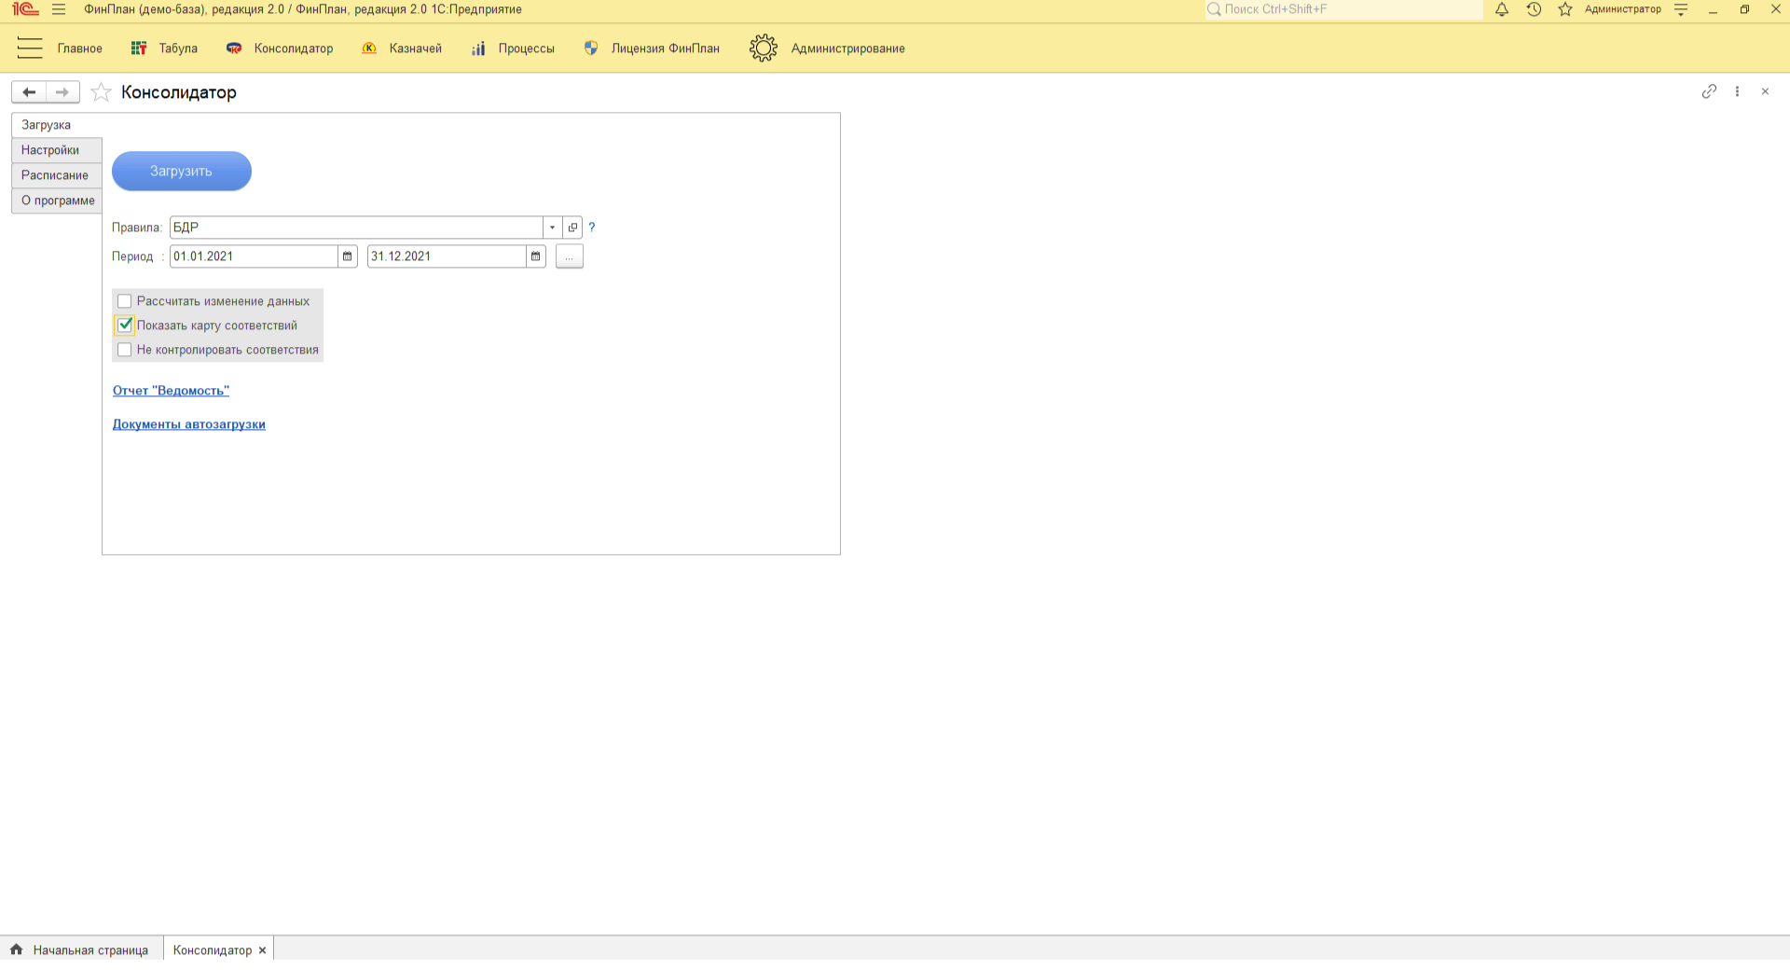
Task: Click the Администрирование gear icon
Action: [x=764, y=48]
